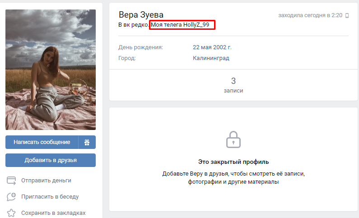The height and width of the screenshot is (218, 359).
Task: Select the Пригласить в беседу text link
Action: coord(50,197)
